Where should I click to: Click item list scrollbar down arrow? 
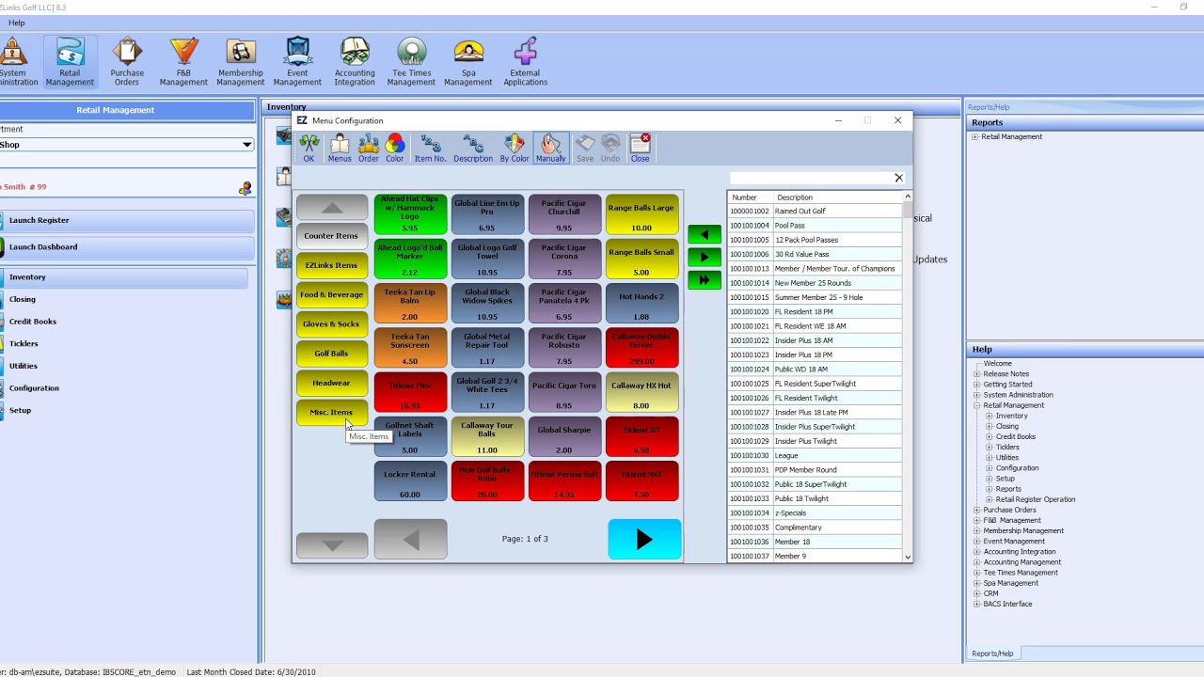(x=908, y=558)
